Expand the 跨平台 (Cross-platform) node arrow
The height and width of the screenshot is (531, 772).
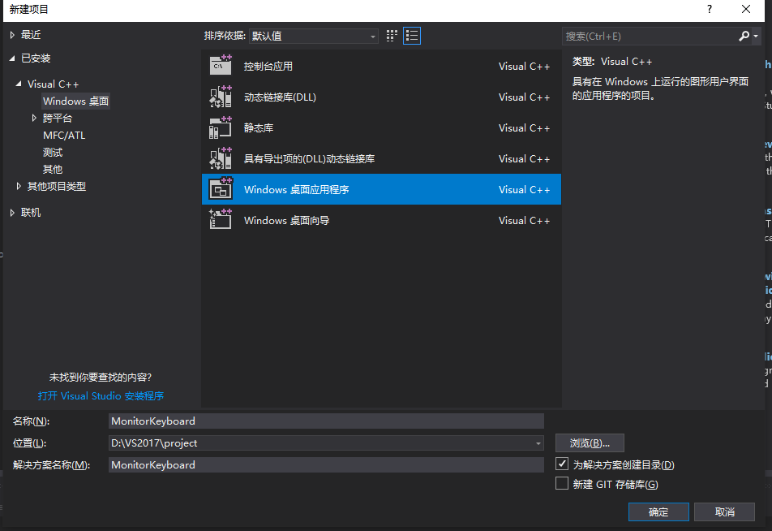click(x=34, y=118)
